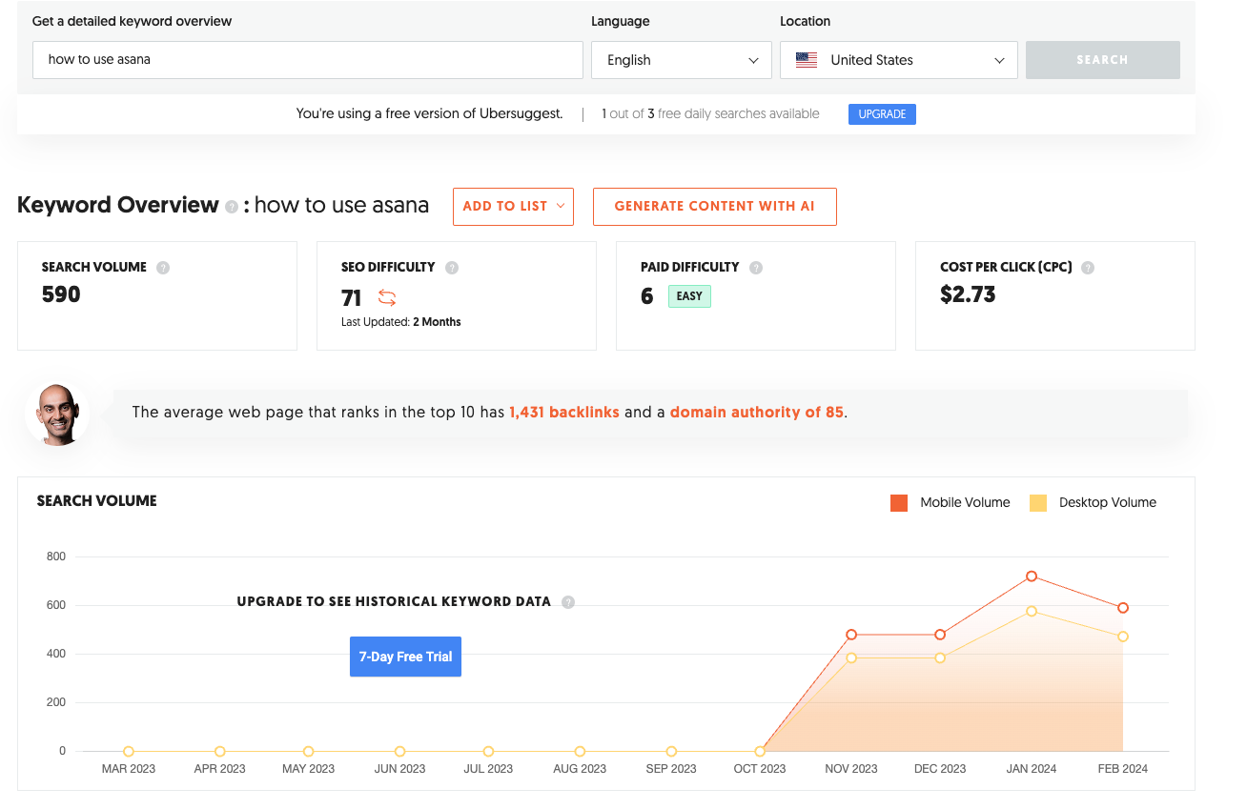Click the DEC 2023 mobile volume data point
1247x809 pixels.
(x=940, y=635)
